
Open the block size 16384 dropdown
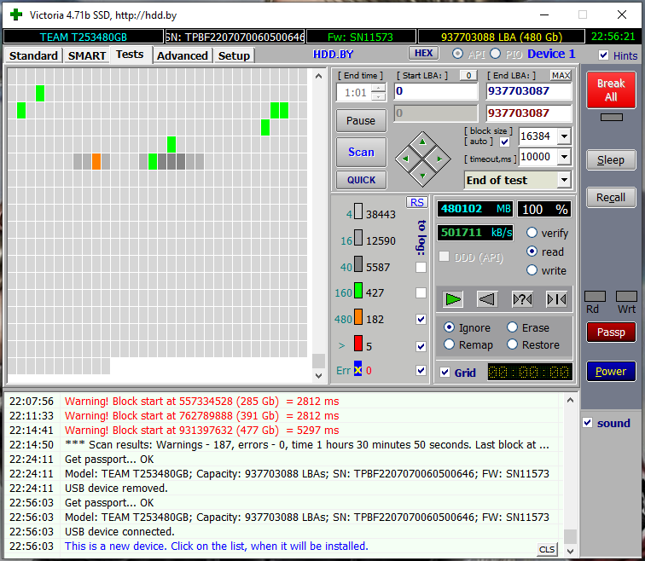(x=564, y=136)
